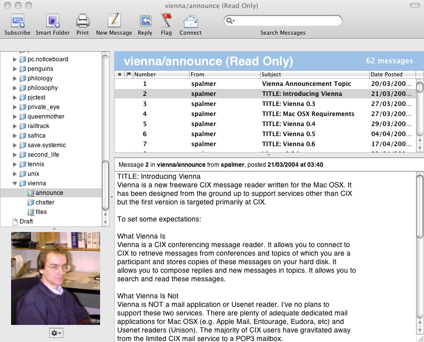Screen dimensions: 424x342
Task: Expand the penguins folder
Action: click(15, 69)
